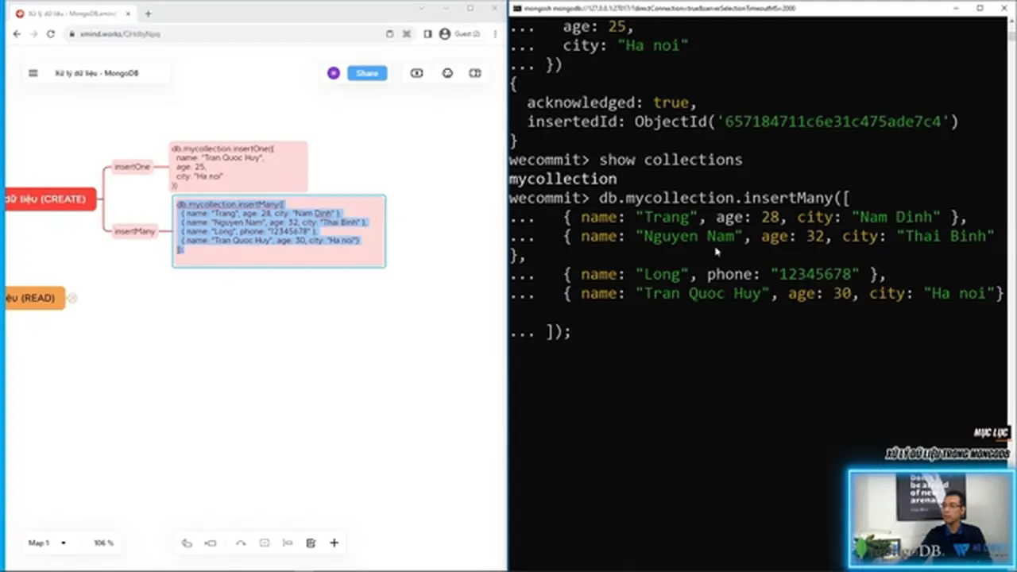Open the Guest profile menu
The width and height of the screenshot is (1017, 572).
click(460, 34)
